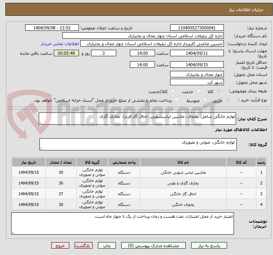The width and height of the screenshot is (273, 255).
Task: Select the جزیی purchase type radio
Action: click(x=228, y=100)
